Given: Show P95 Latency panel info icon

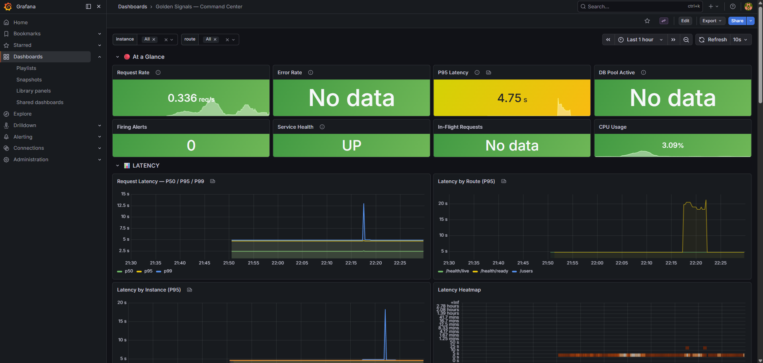Looking at the screenshot, I should click(x=477, y=73).
